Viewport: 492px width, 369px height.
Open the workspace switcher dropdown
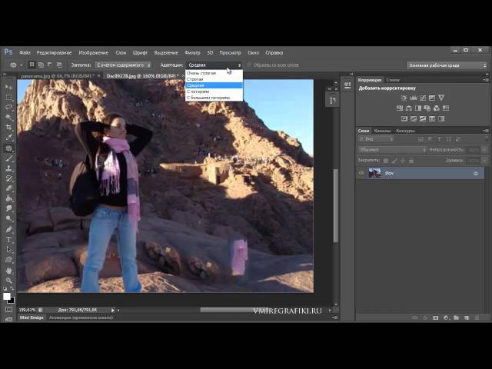click(x=447, y=65)
